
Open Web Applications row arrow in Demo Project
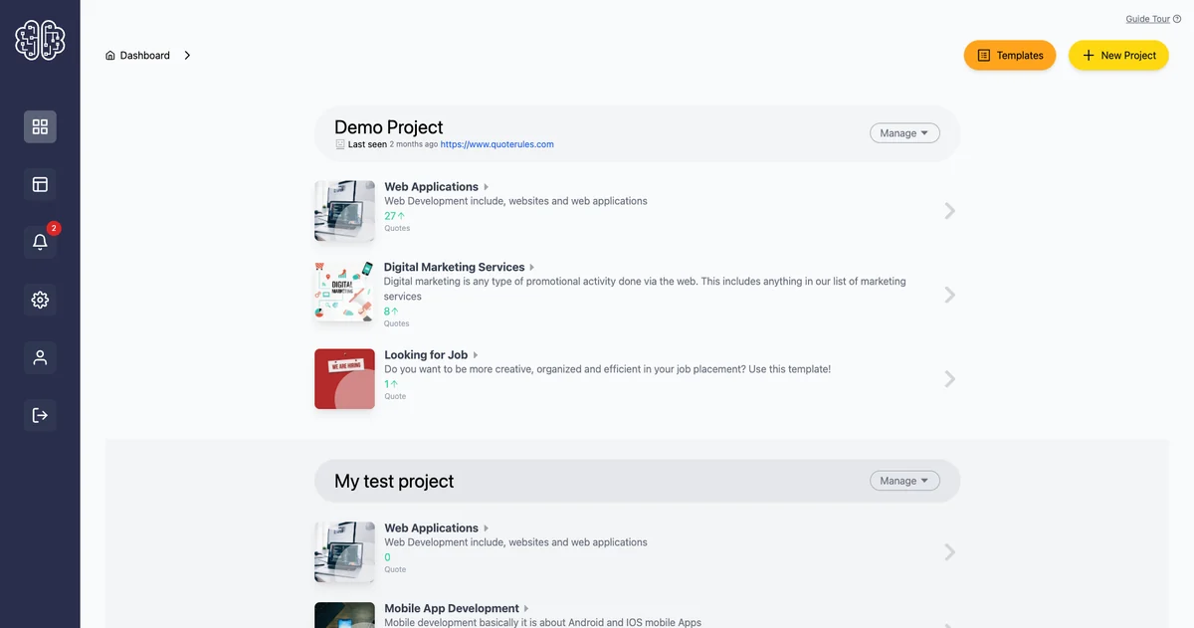(x=949, y=211)
